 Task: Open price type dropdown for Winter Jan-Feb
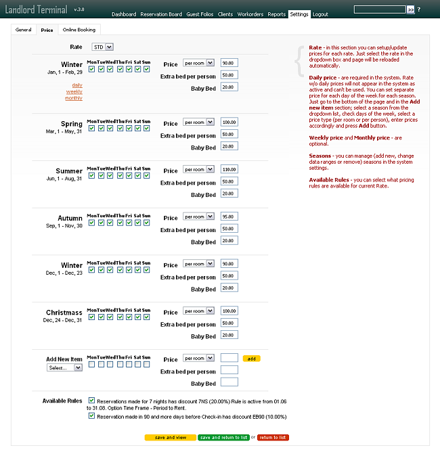coord(198,63)
